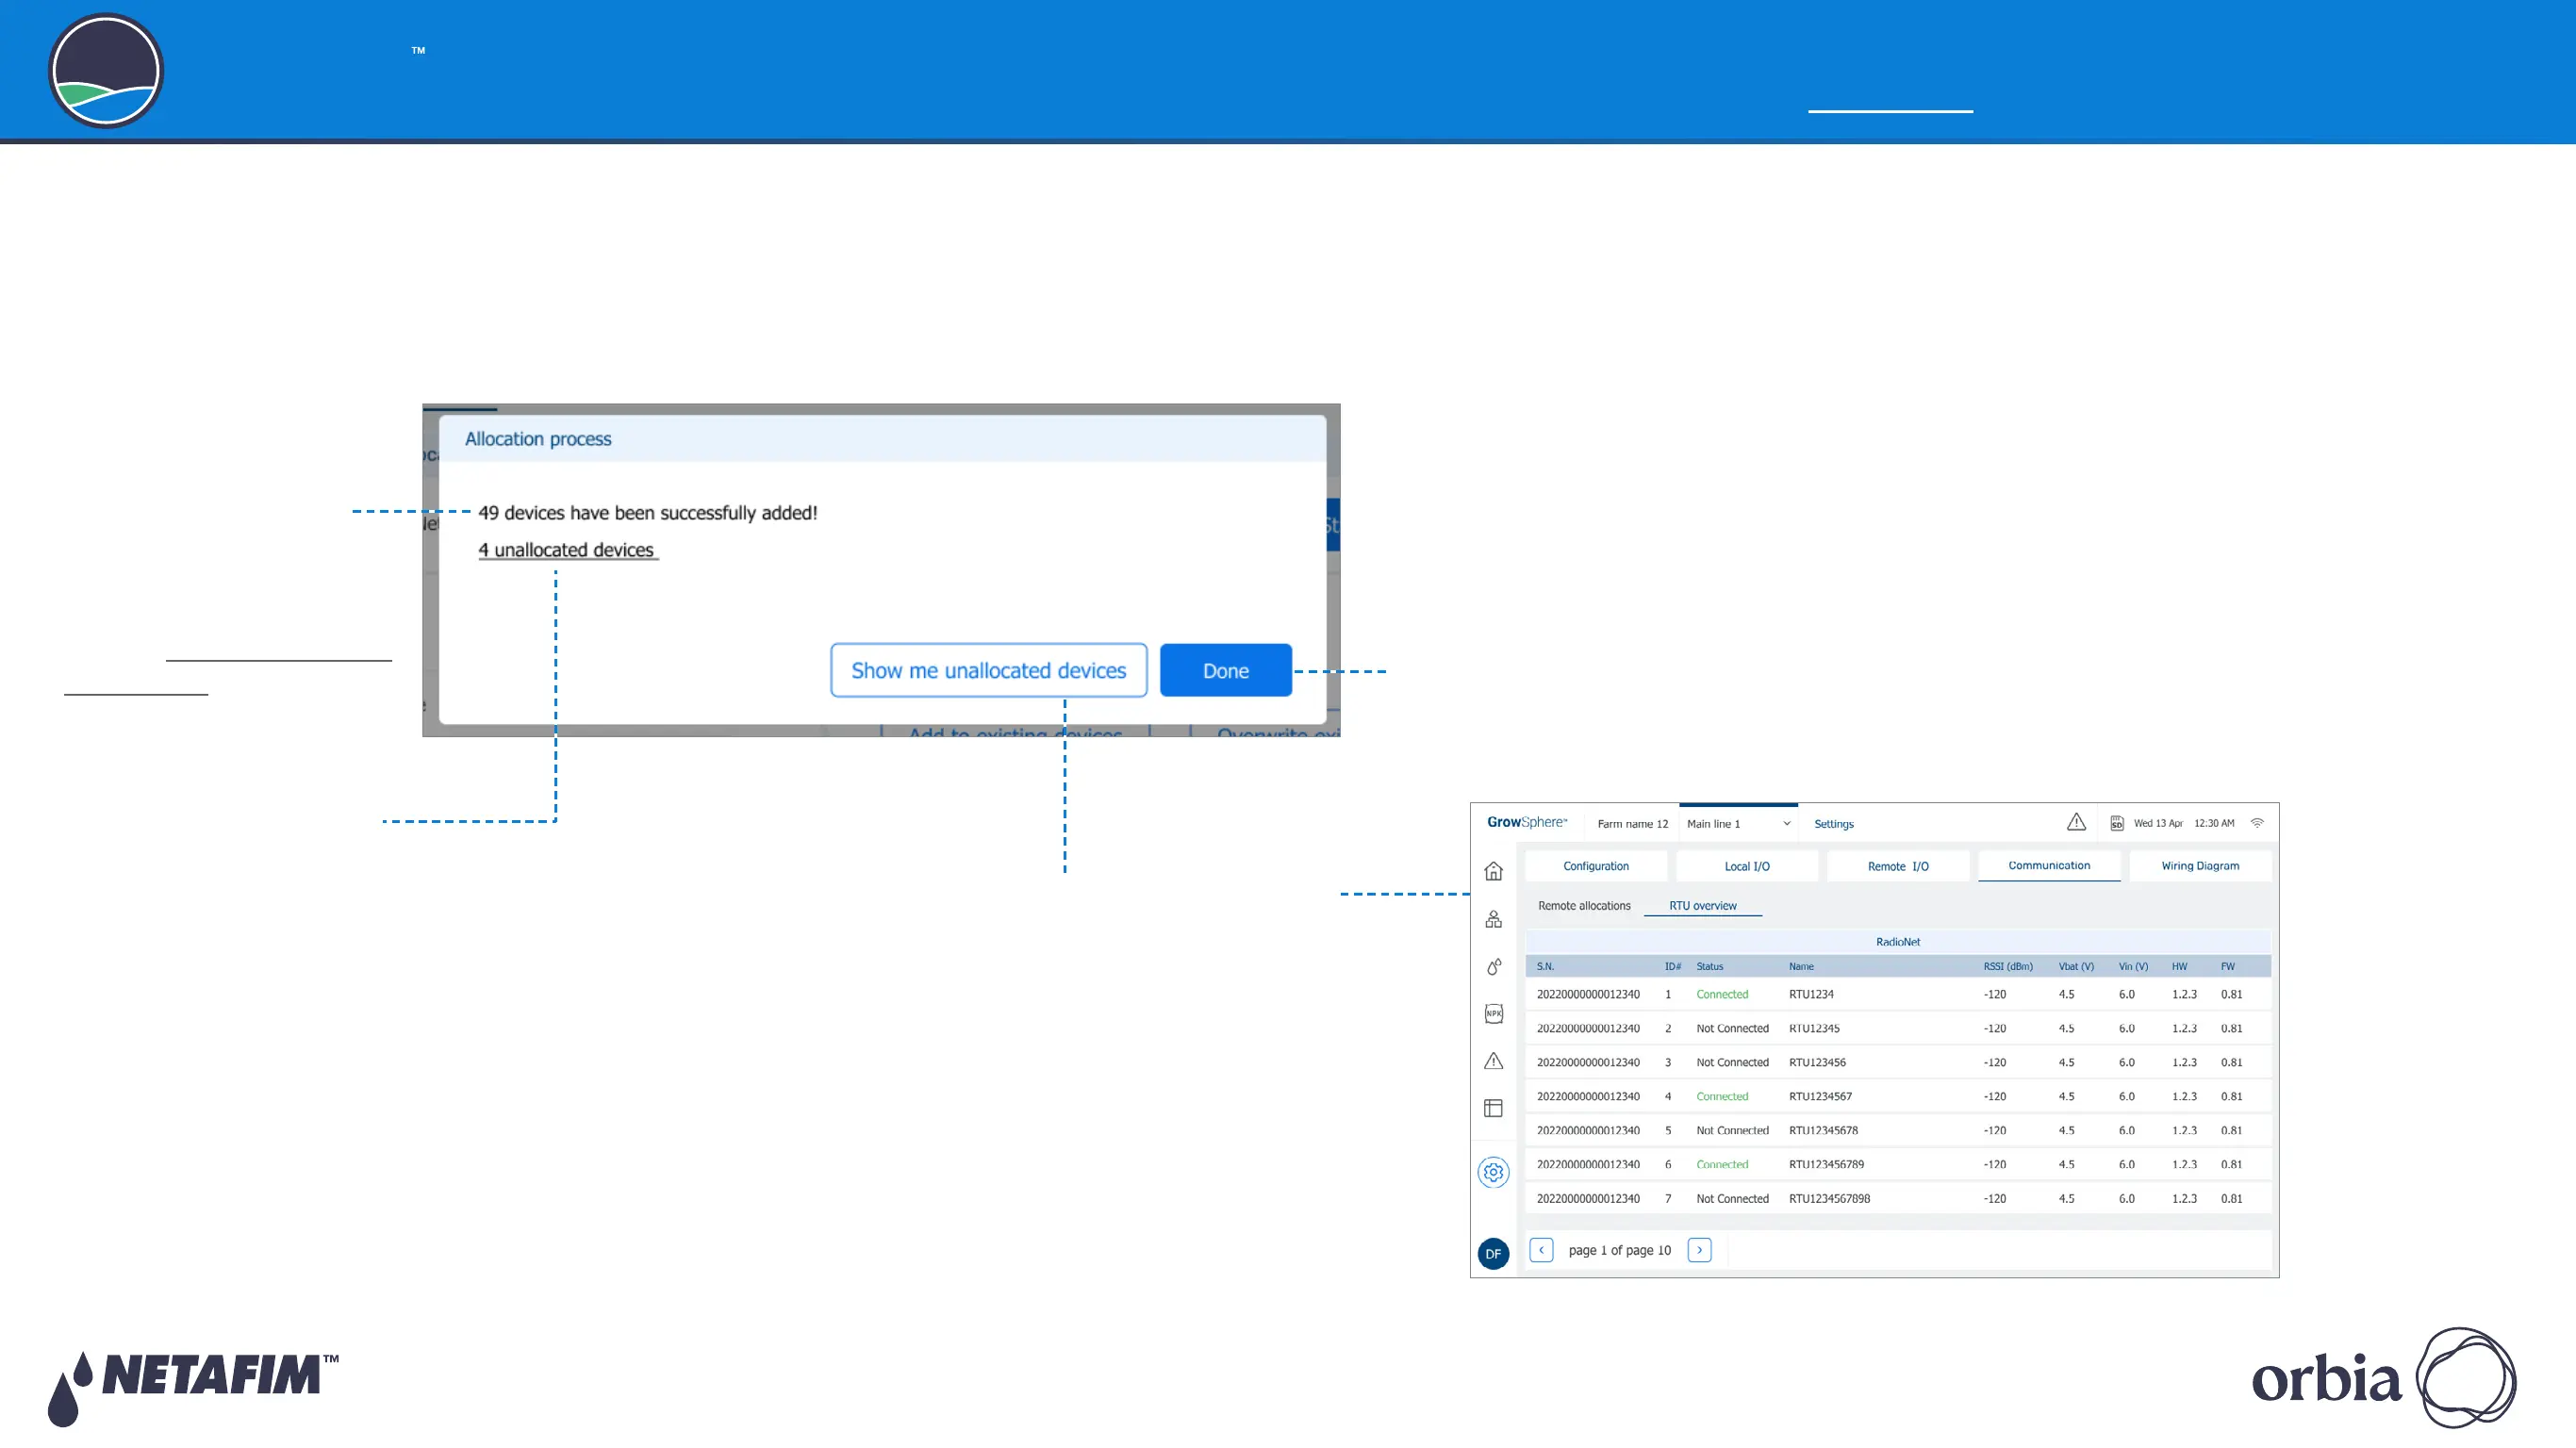Click the S.N. column header
This screenshot has width=2576, height=1448.
click(x=1545, y=966)
